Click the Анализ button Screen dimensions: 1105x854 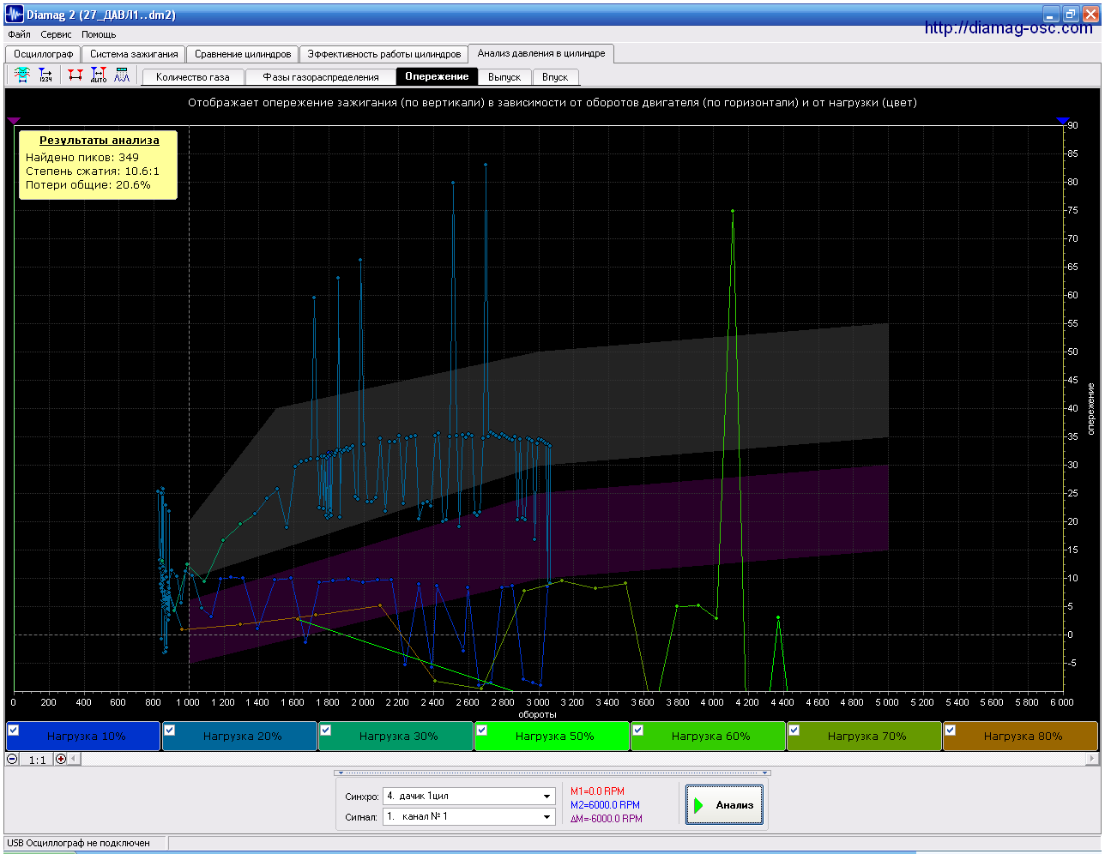(725, 805)
